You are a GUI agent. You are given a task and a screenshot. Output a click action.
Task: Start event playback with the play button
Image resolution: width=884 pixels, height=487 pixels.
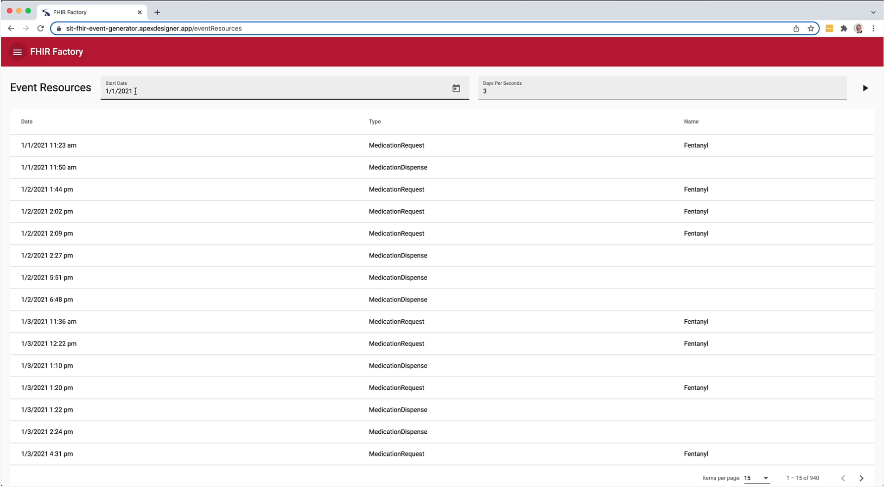coord(865,88)
